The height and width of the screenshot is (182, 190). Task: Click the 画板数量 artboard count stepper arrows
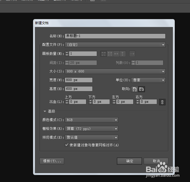(67, 54)
